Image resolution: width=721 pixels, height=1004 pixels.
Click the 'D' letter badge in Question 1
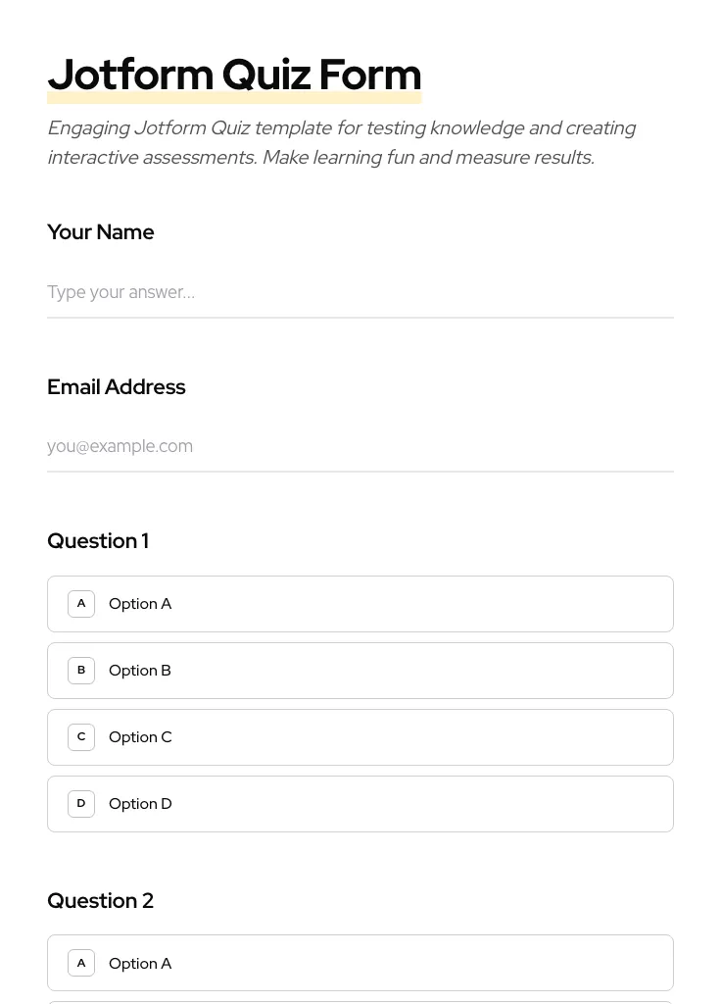(81, 803)
